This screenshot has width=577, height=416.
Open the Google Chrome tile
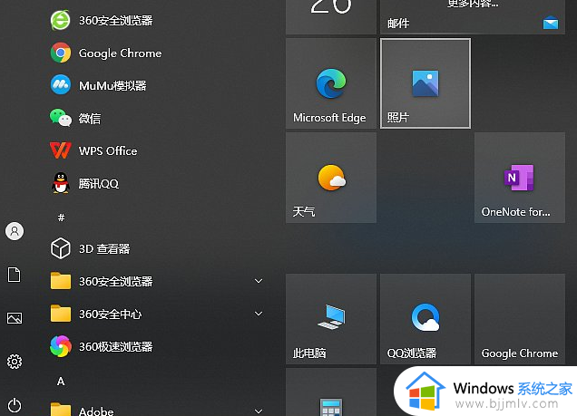[x=520, y=319]
